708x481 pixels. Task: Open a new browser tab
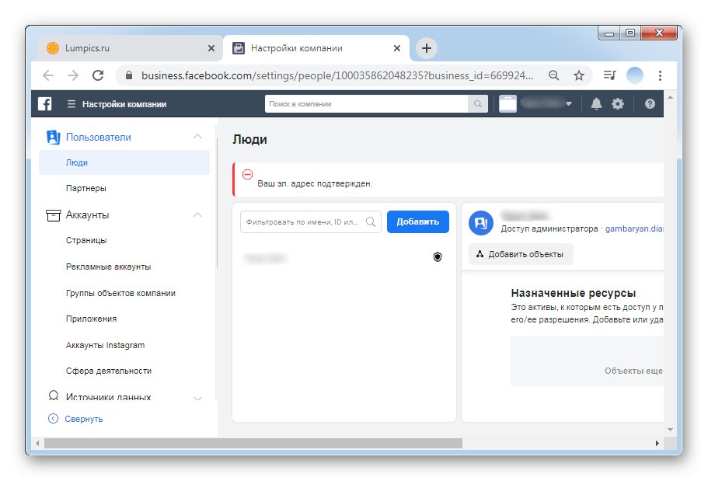click(x=426, y=48)
